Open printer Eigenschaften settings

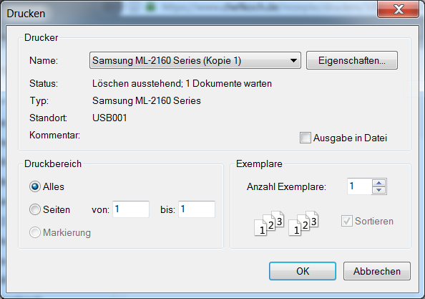coord(352,60)
